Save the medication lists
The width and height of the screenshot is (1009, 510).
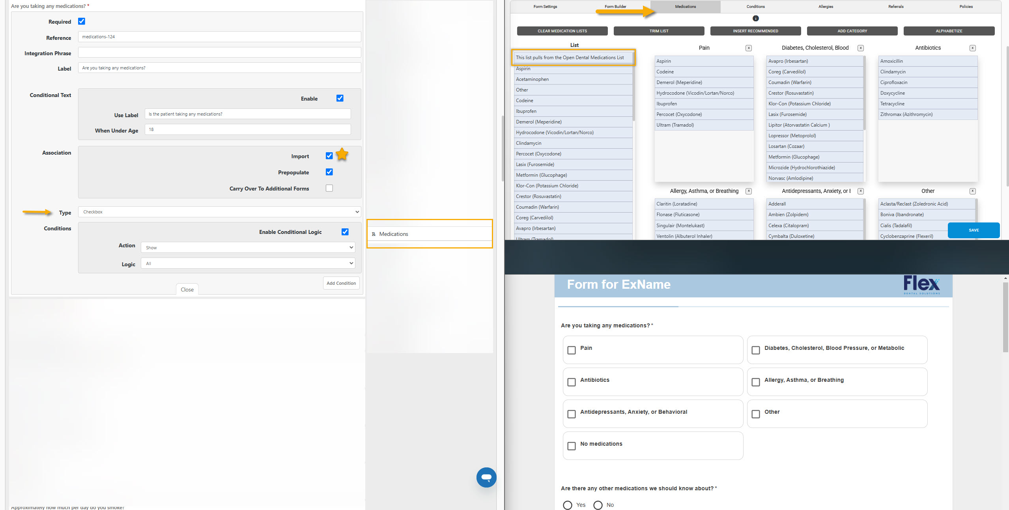(973, 230)
